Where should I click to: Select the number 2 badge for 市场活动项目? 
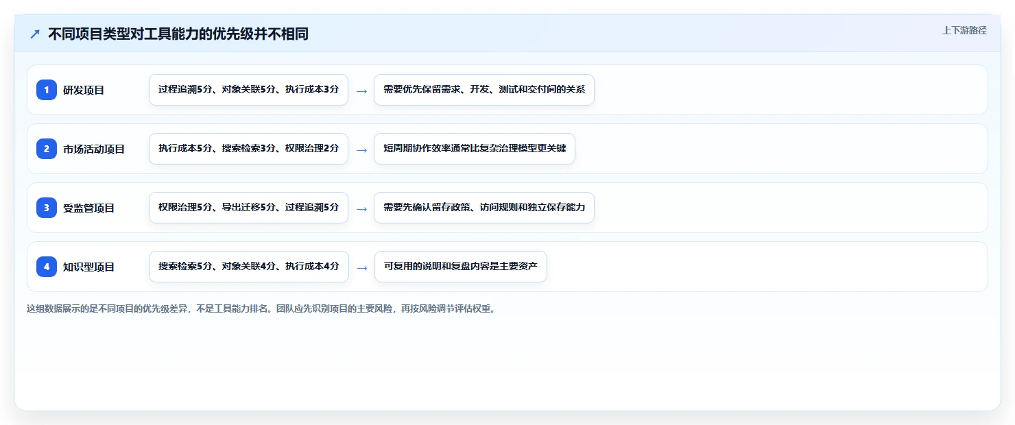coord(47,149)
